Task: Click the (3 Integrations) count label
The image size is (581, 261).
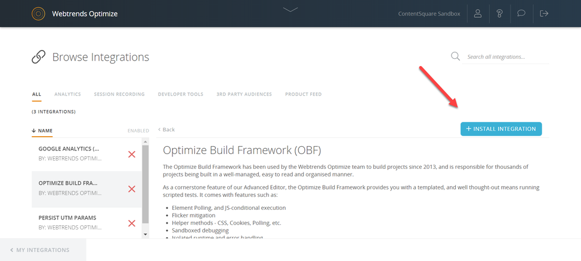Action: pyautogui.click(x=54, y=112)
